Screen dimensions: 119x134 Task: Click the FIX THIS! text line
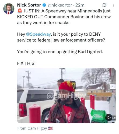click(x=26, y=63)
